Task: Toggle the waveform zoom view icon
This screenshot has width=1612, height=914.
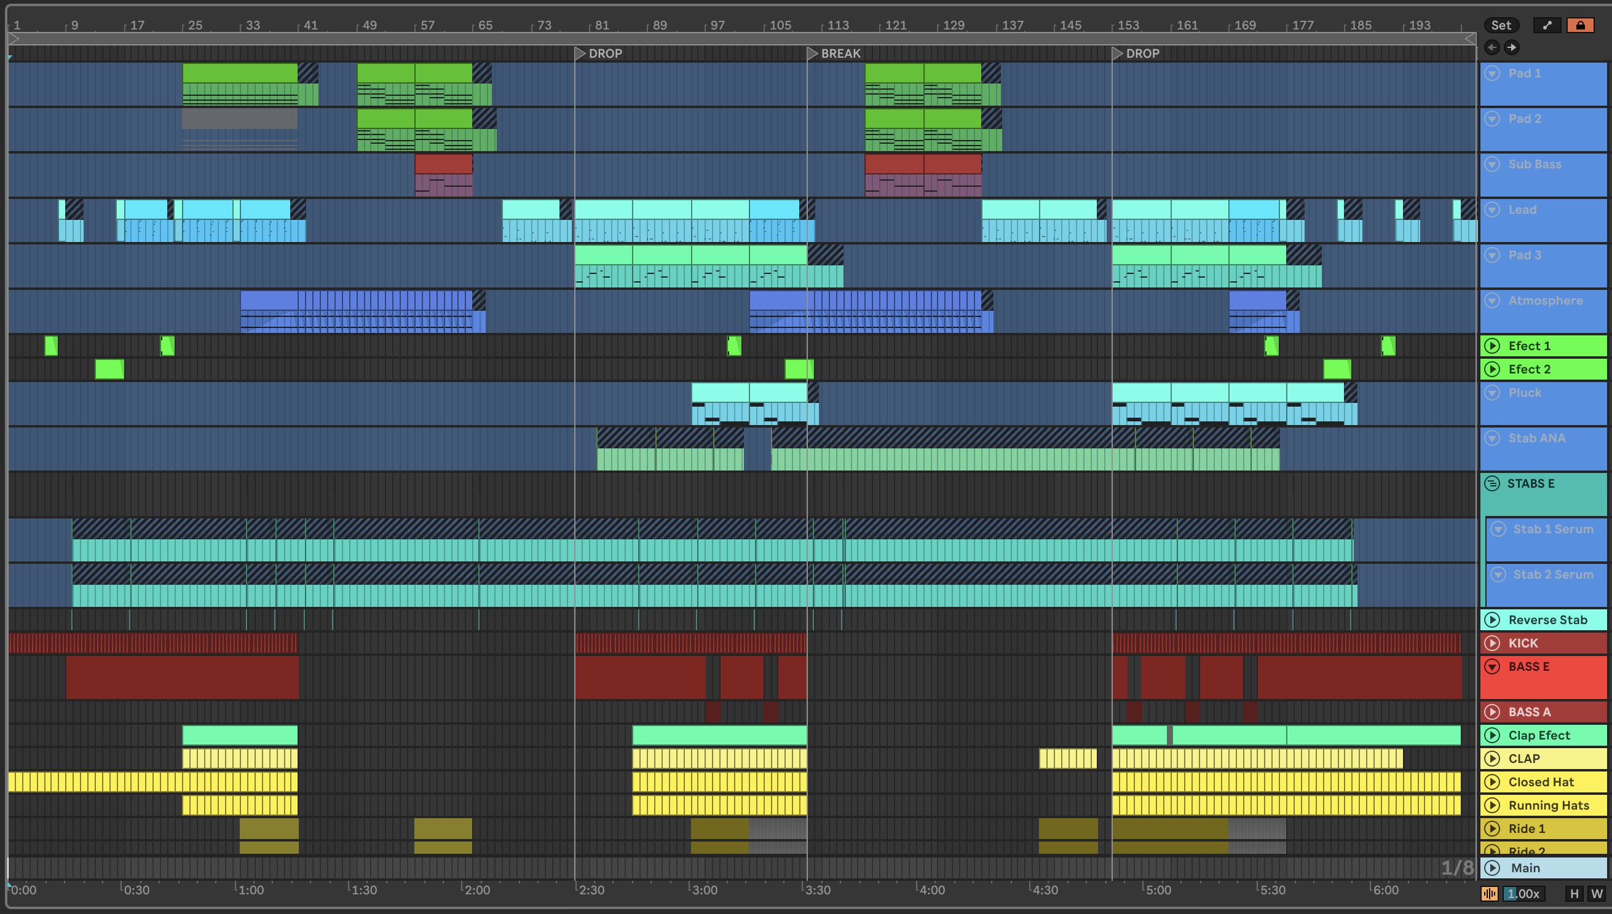Action: click(x=1489, y=893)
